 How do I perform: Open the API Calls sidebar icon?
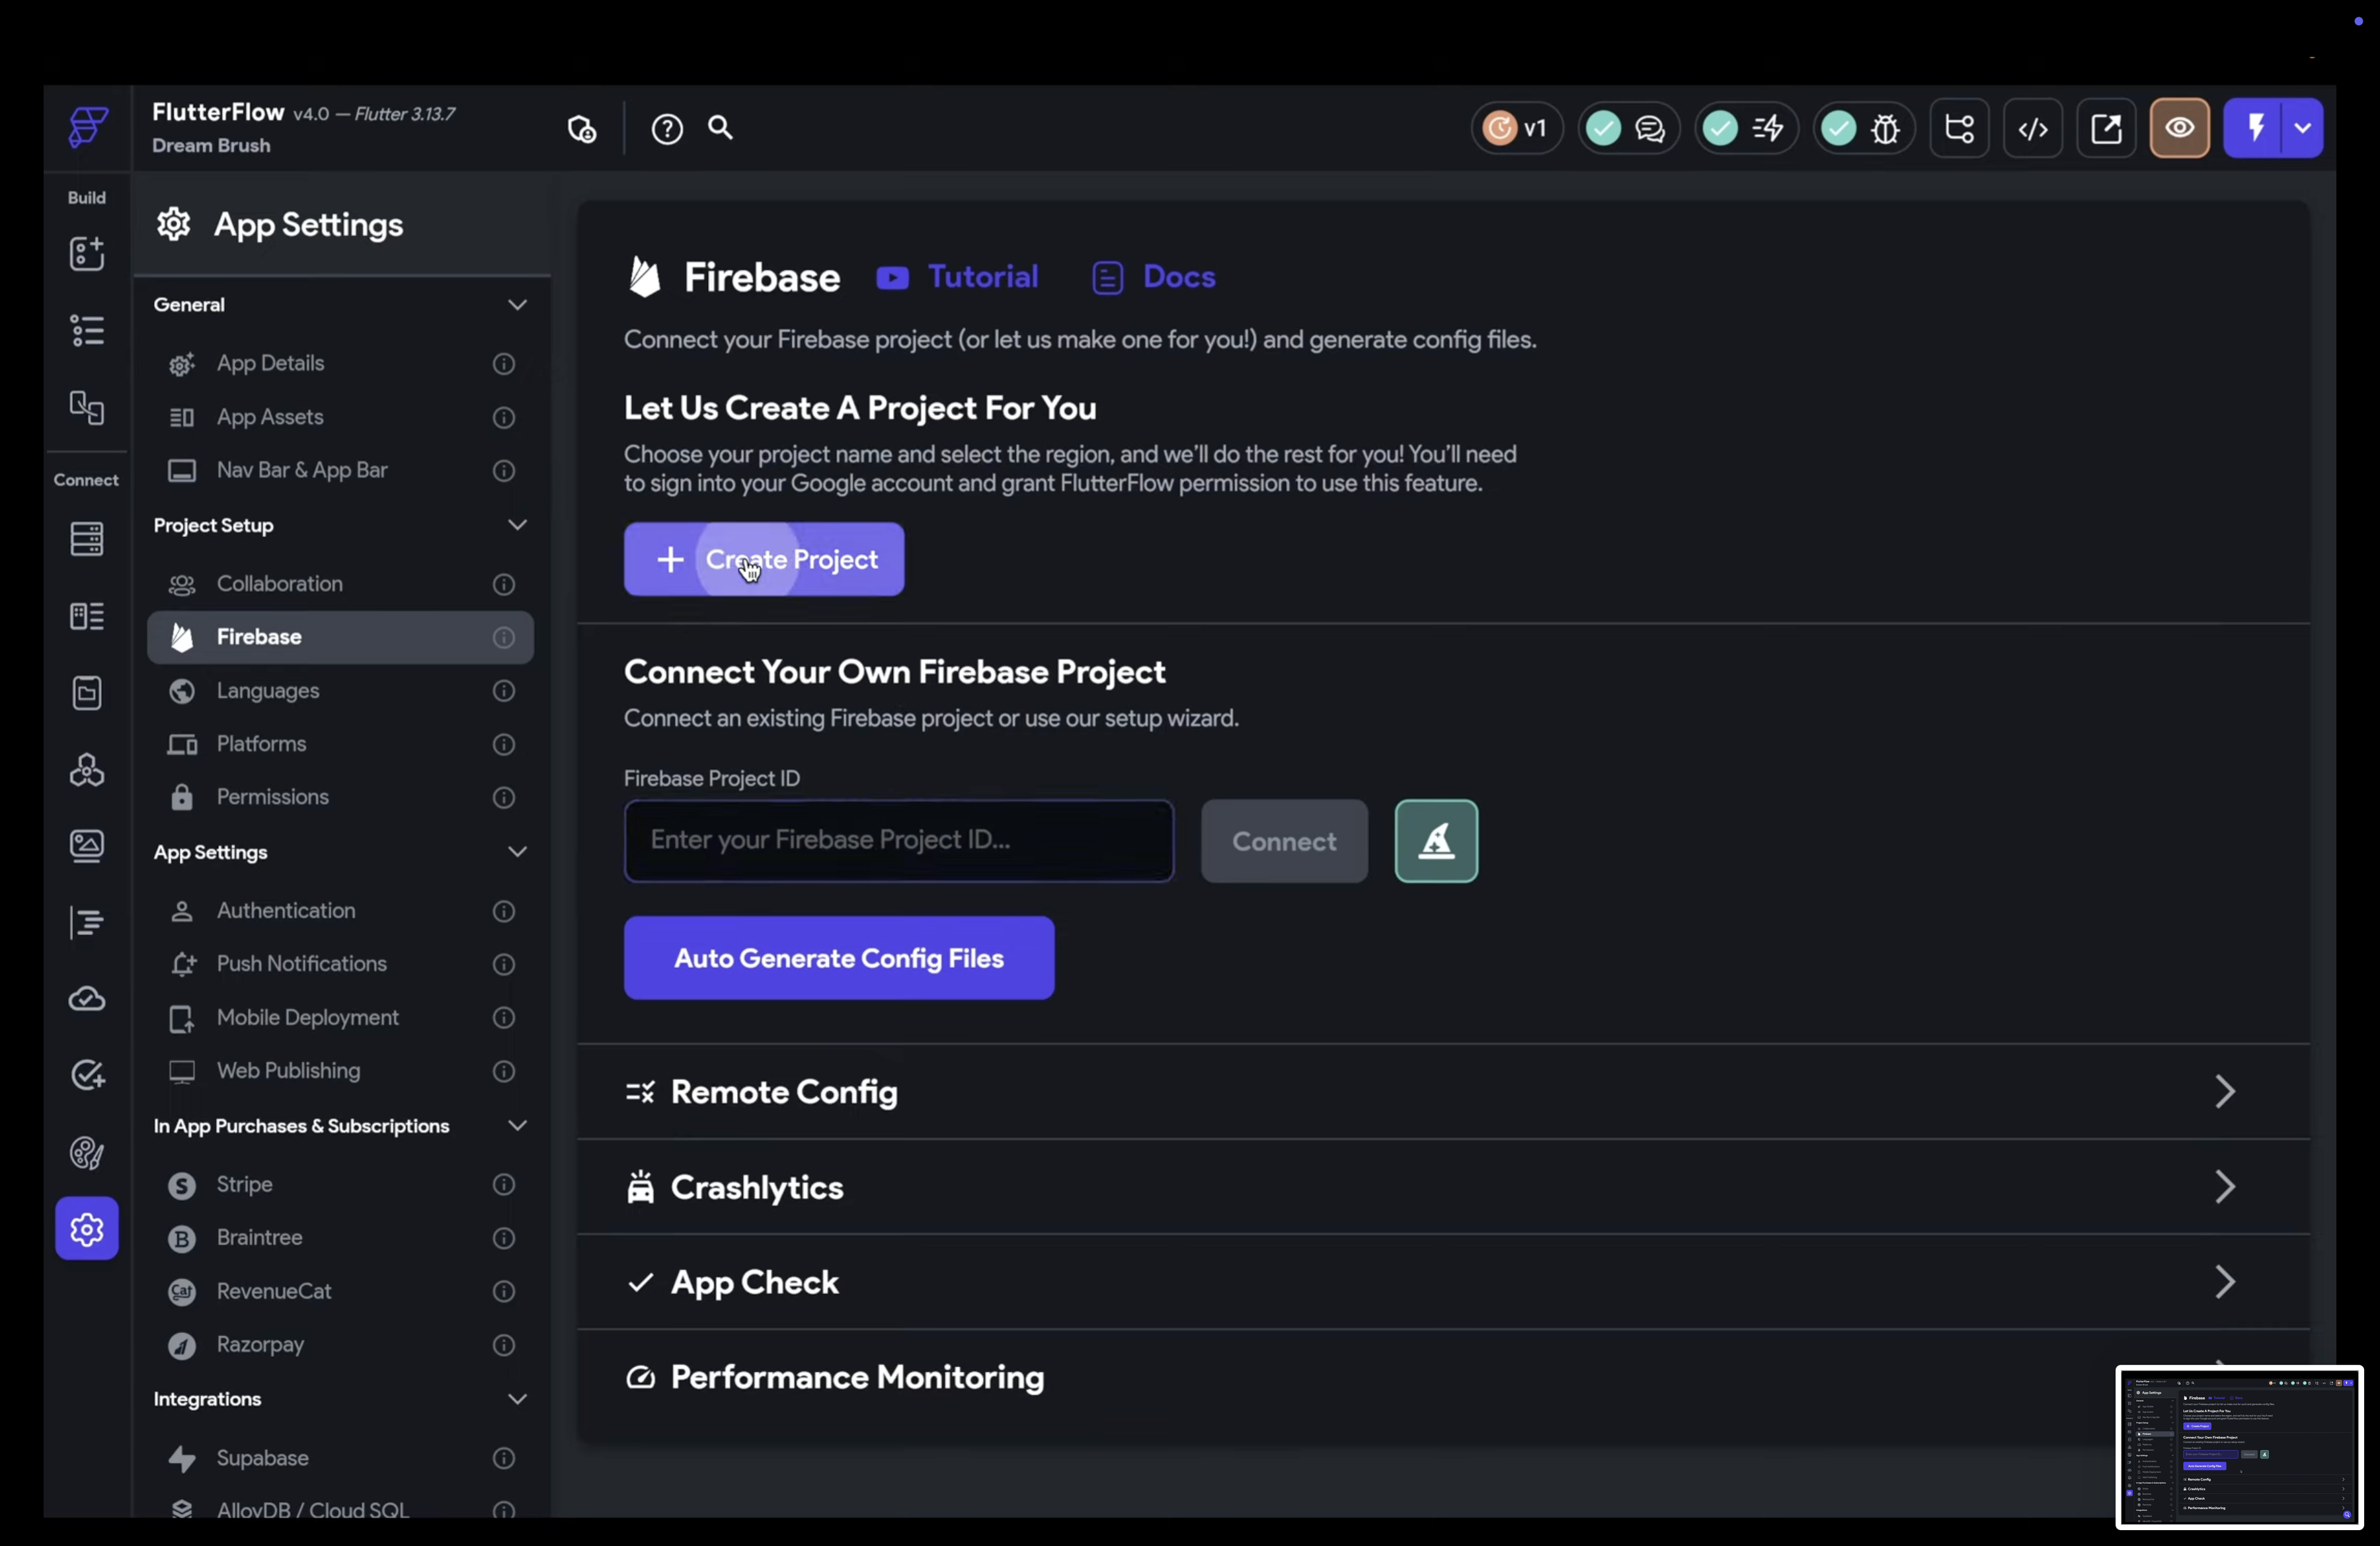[x=87, y=770]
